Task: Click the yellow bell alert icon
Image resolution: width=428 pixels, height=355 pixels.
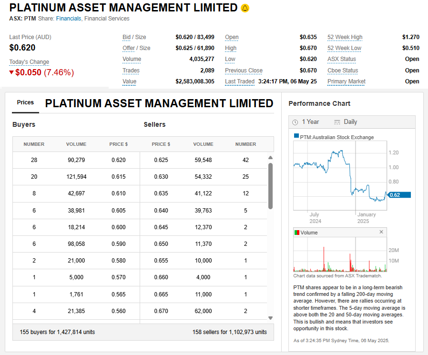Action: (x=245, y=8)
